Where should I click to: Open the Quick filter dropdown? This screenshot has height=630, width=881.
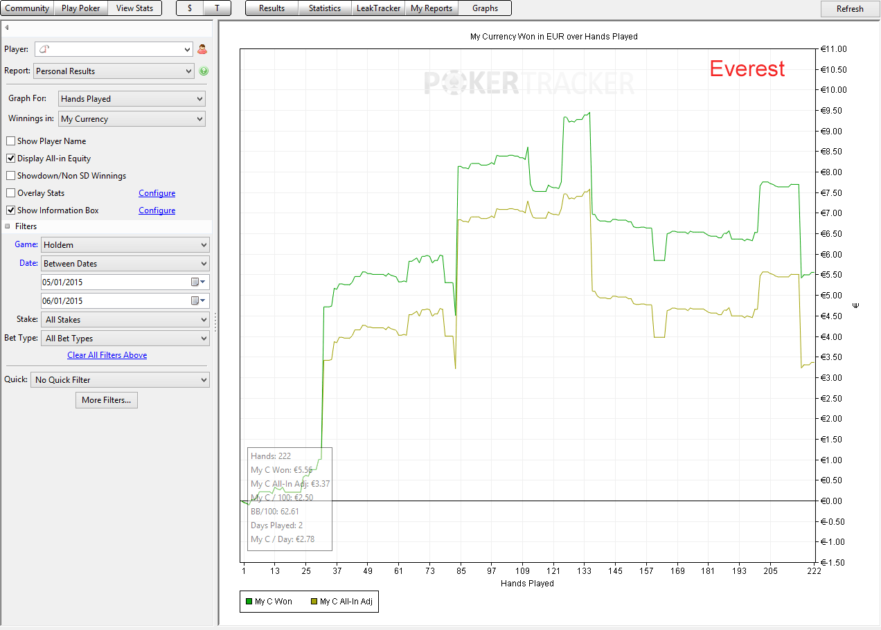120,379
